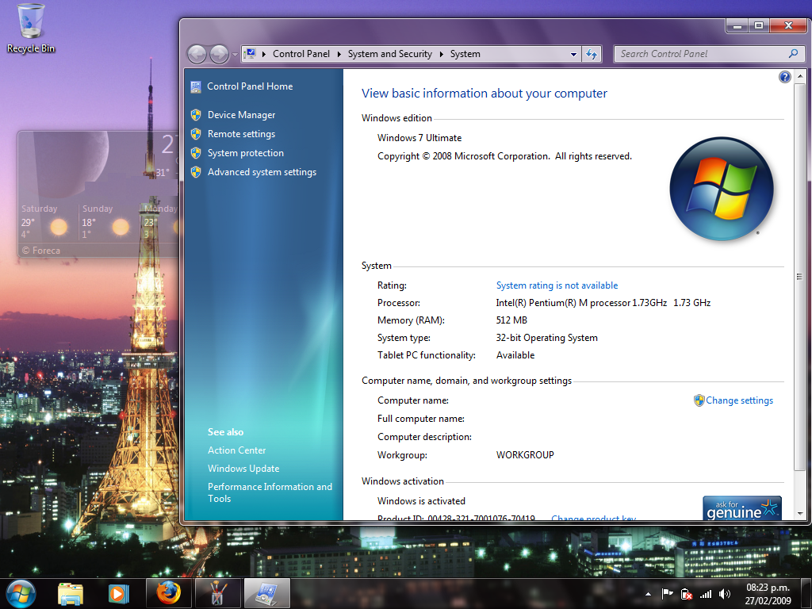The width and height of the screenshot is (812, 609).
Task: Click 'System rating is not available' link
Action: click(557, 285)
